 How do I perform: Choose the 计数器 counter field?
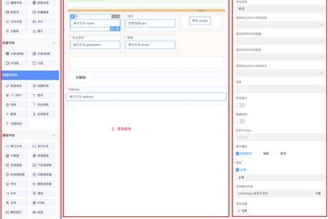pyautogui.click(x=16, y=155)
